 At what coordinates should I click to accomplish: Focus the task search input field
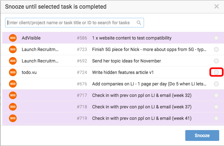[x=75, y=23]
